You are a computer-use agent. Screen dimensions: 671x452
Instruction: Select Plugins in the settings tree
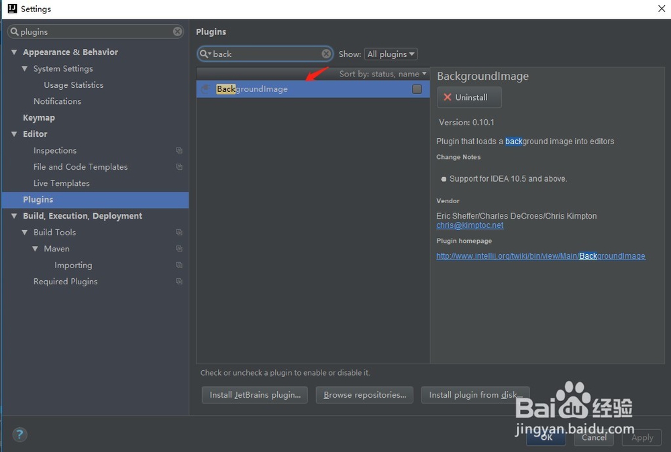95,200
